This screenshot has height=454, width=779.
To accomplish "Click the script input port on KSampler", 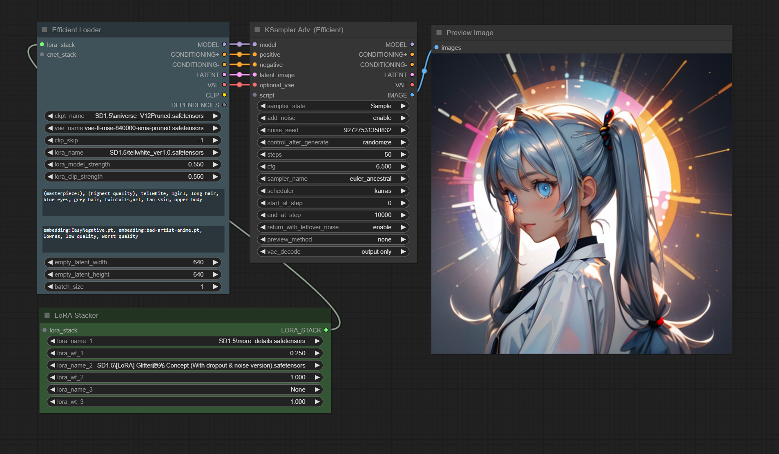I will coord(255,95).
